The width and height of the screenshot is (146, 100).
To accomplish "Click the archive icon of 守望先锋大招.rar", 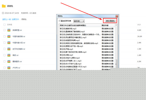I will point(9,43).
